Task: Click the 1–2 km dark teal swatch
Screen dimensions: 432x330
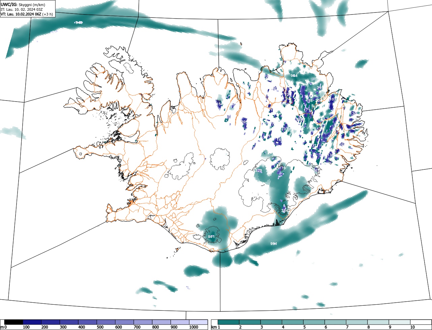Action: click(x=228, y=322)
